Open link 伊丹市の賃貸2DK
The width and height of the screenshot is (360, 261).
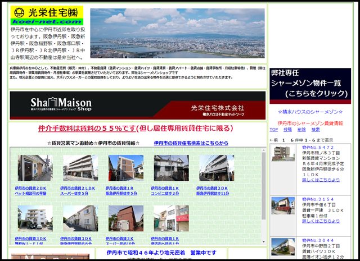(x=30, y=188)
